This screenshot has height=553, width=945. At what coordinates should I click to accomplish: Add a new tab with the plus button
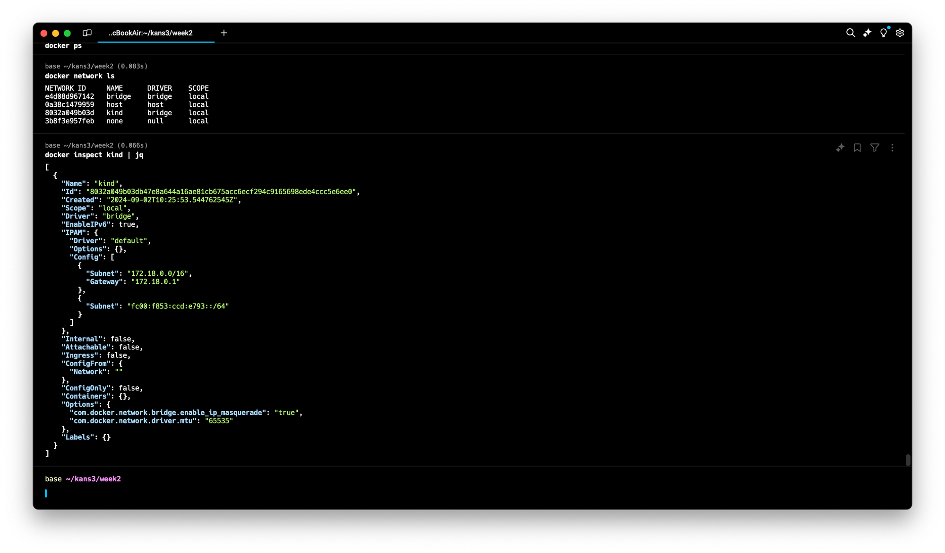[224, 33]
